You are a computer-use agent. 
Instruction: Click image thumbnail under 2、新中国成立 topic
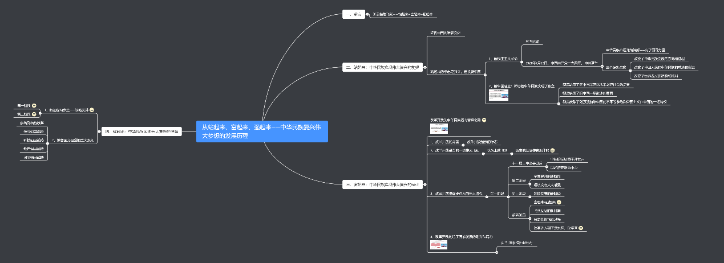click(x=499, y=95)
